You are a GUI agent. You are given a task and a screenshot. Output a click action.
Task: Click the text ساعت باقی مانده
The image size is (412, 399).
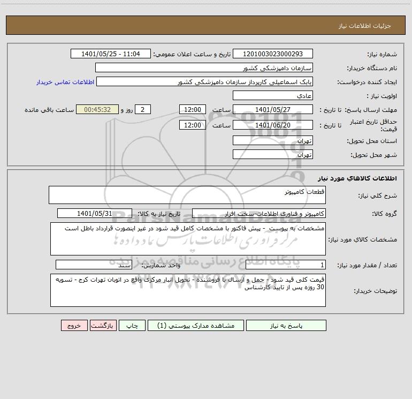(x=49, y=110)
